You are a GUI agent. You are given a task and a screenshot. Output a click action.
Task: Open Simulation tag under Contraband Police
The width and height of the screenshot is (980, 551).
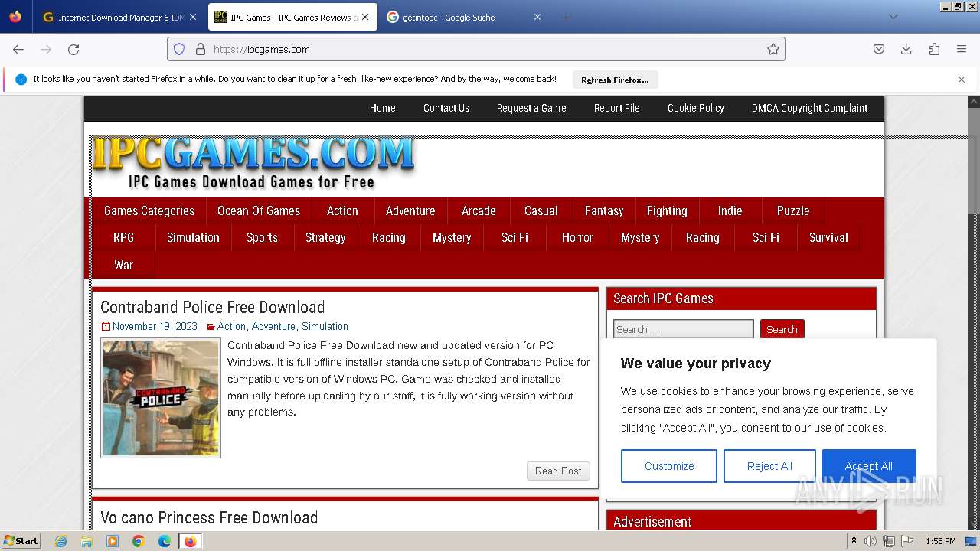[x=325, y=326]
